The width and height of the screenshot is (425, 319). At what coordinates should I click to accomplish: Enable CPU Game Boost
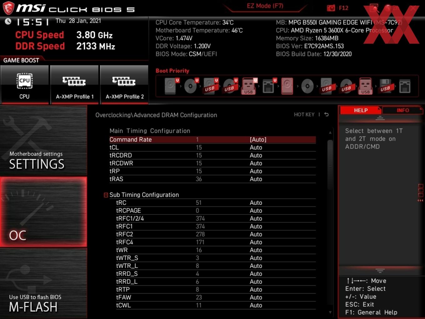pos(25,84)
